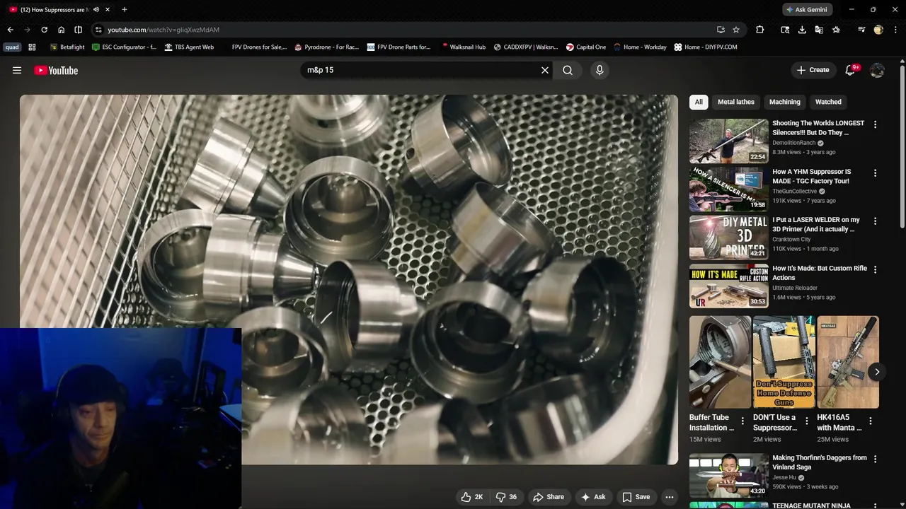Select the Machining filter chip
This screenshot has width=906, height=509.
click(785, 102)
